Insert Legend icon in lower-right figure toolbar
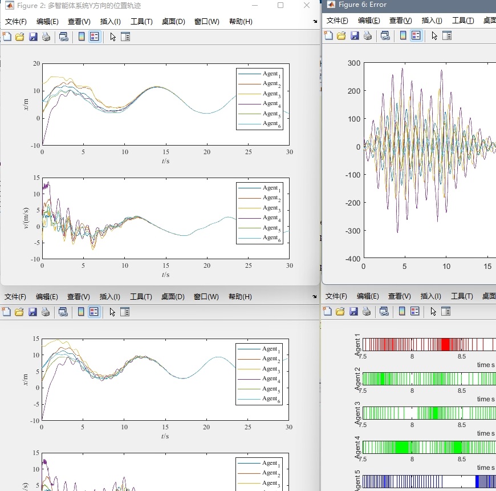The height and width of the screenshot is (491, 496). 414,311
